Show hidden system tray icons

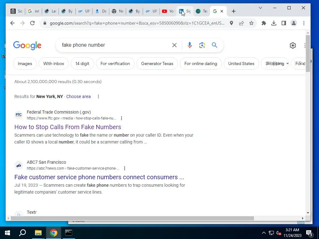pyautogui.click(x=264, y=233)
